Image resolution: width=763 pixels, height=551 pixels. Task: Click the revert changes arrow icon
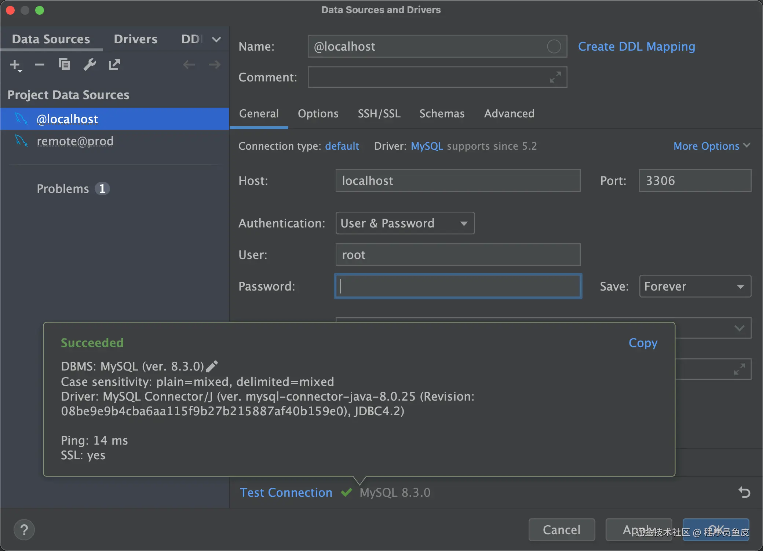(744, 492)
